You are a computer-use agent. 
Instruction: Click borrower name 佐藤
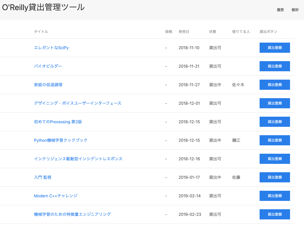click(236, 177)
